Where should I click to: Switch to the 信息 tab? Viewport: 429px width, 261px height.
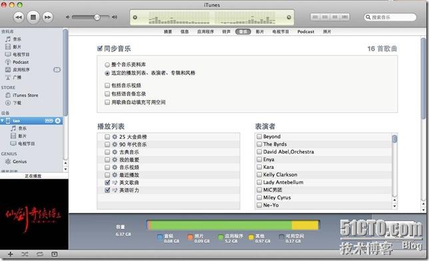[185, 32]
